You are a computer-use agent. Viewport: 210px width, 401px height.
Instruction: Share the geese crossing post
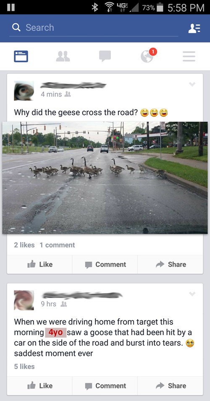point(171,264)
